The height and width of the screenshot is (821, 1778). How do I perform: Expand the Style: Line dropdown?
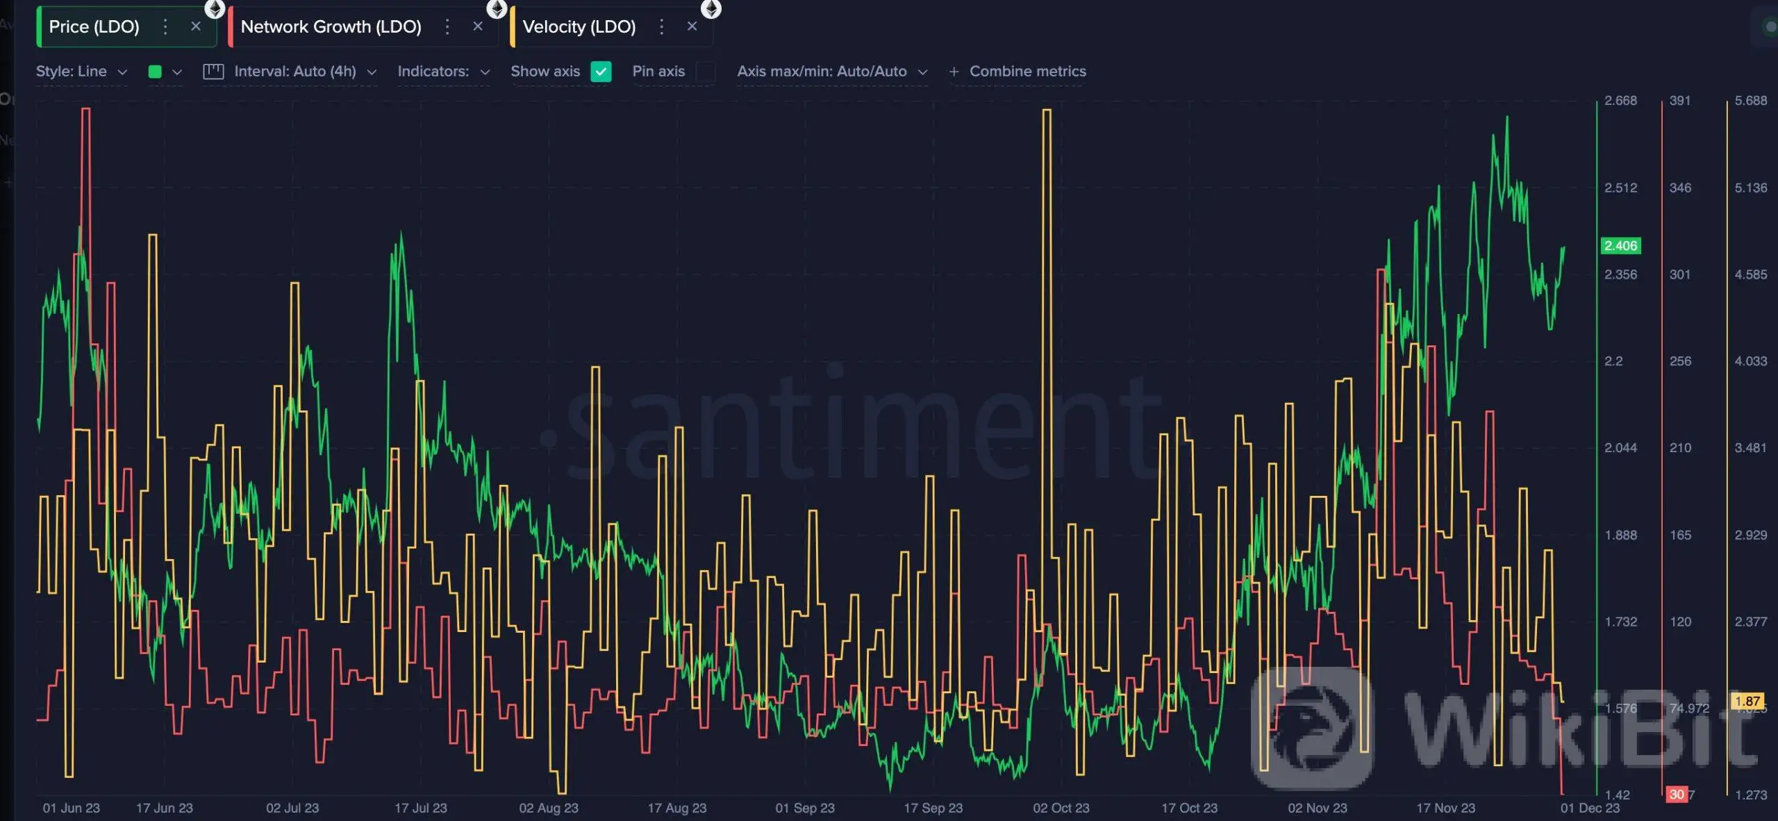(x=81, y=72)
